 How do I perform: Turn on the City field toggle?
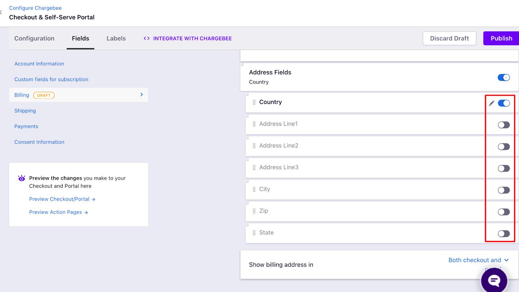(503, 190)
